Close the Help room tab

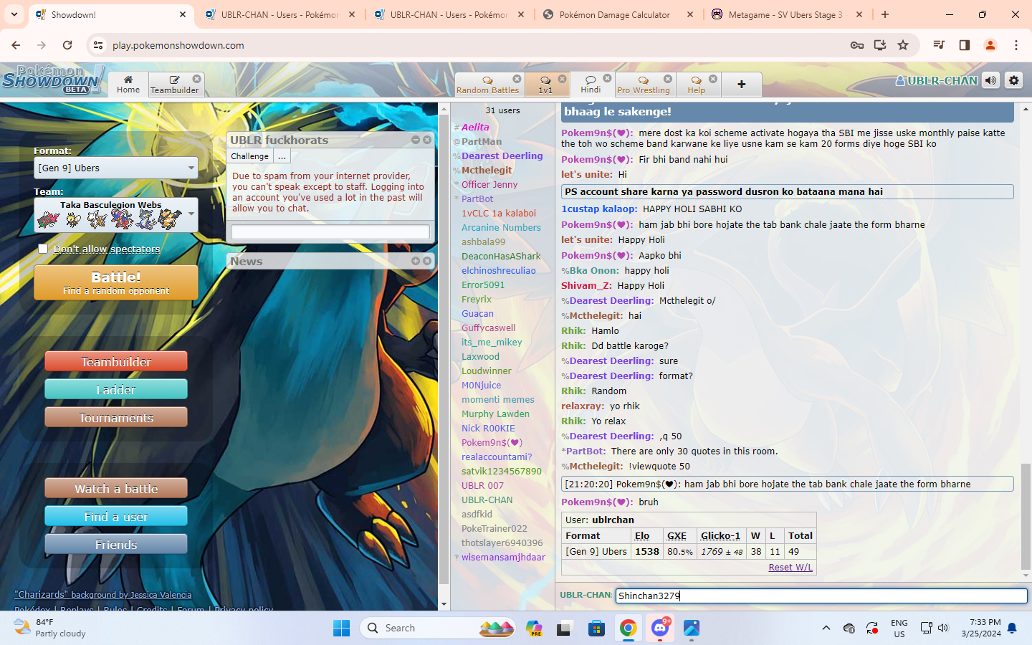click(x=712, y=79)
